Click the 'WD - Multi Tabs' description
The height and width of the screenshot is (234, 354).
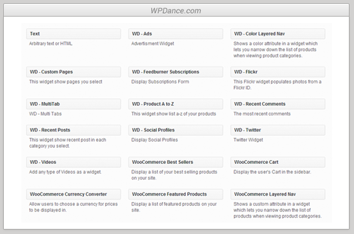[x=45, y=113]
